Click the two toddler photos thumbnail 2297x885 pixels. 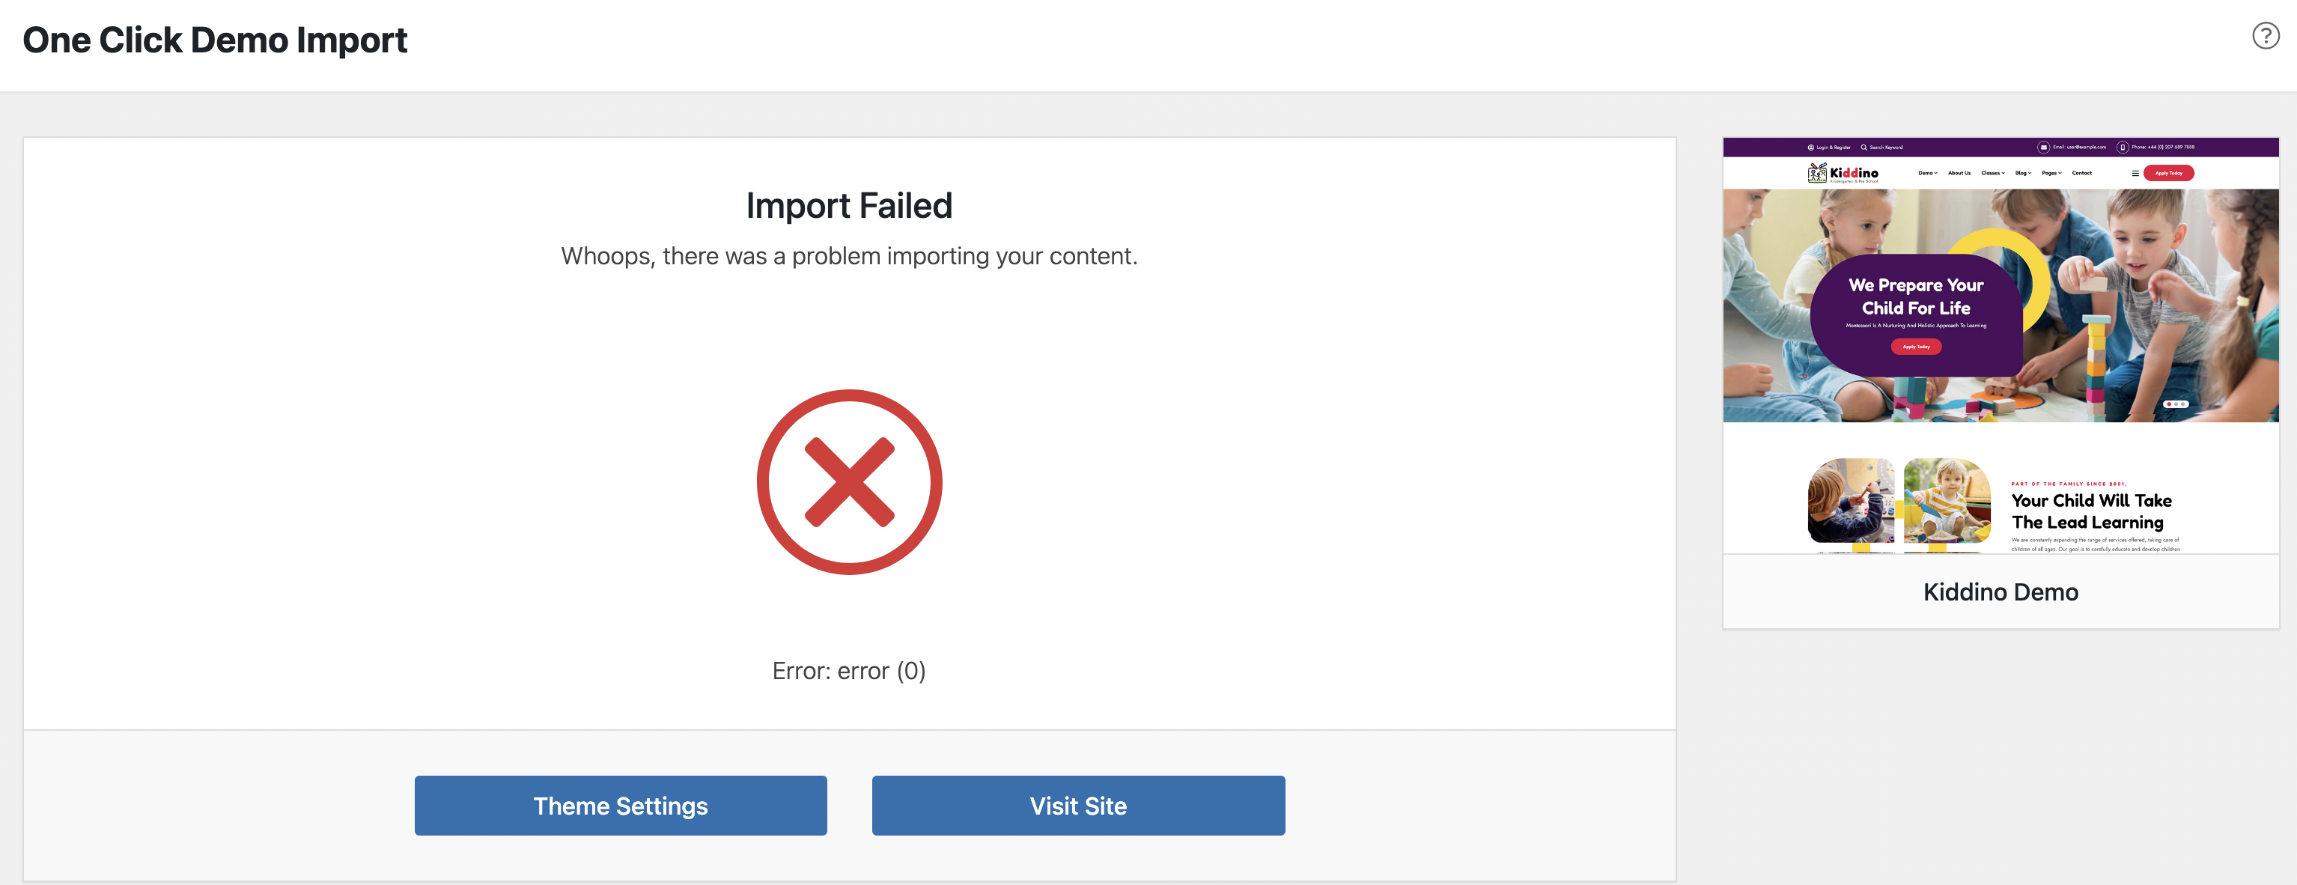tap(1899, 502)
